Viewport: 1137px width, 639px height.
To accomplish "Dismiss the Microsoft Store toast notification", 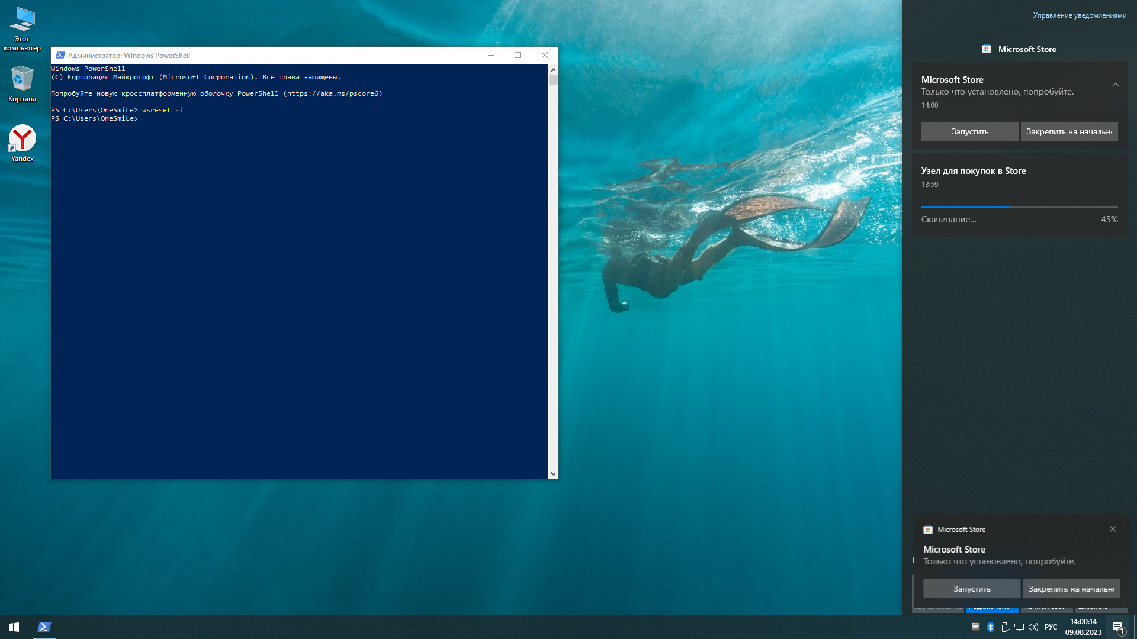I will pyautogui.click(x=1113, y=529).
